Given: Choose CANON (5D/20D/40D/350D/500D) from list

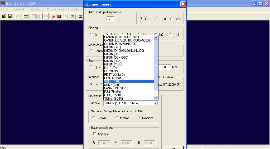Looking at the screenshot, I should click(129, 40).
